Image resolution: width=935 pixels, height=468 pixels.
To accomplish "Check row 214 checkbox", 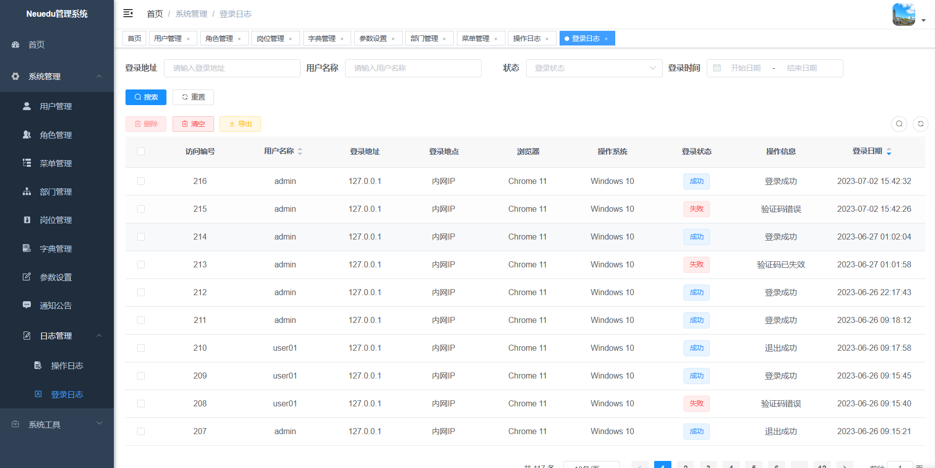I will (x=141, y=237).
